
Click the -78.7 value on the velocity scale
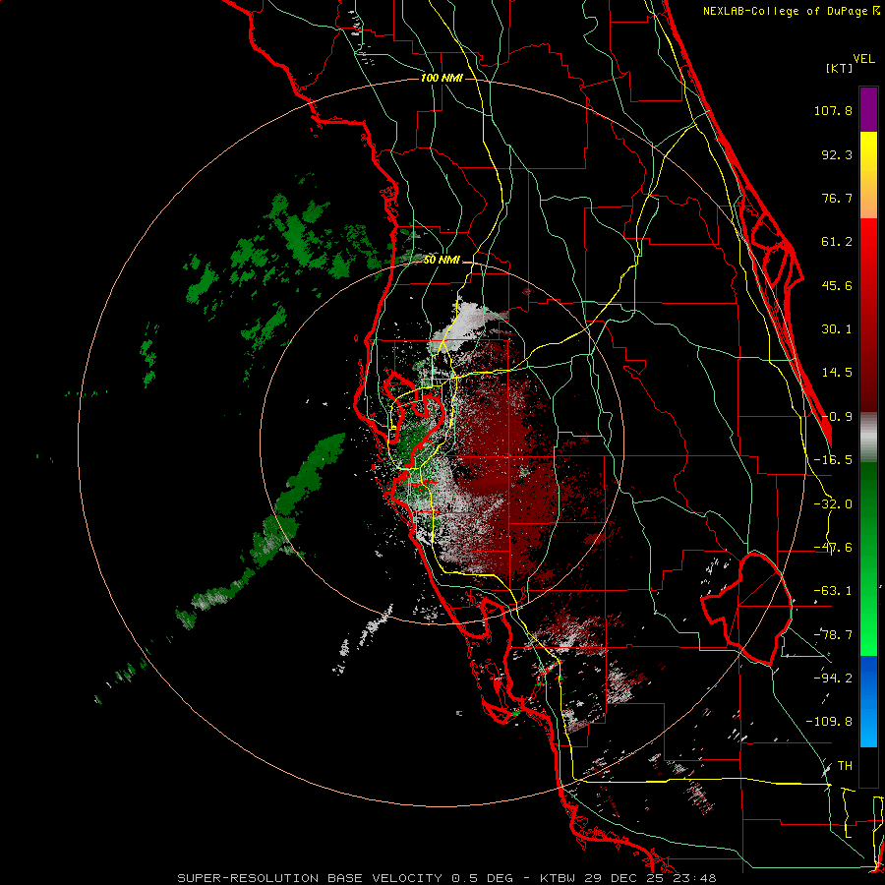833,635
